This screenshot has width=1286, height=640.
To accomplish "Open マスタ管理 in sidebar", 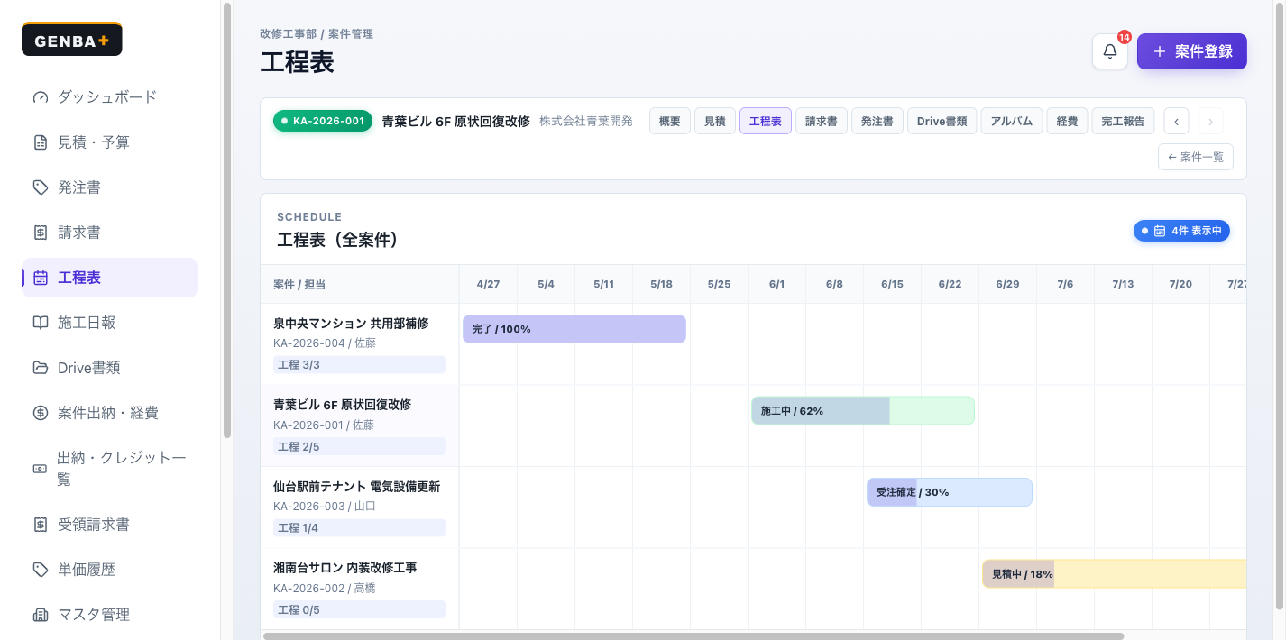I will coord(110,615).
